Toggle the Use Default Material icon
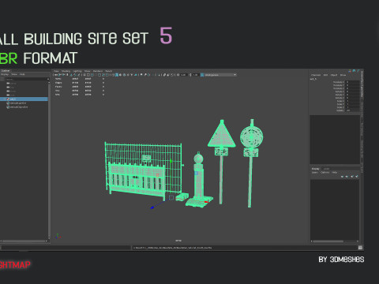This screenshot has height=284, width=379. (x=121, y=75)
